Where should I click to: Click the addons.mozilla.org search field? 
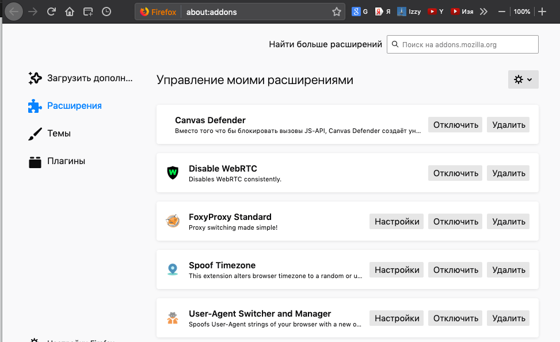463,44
